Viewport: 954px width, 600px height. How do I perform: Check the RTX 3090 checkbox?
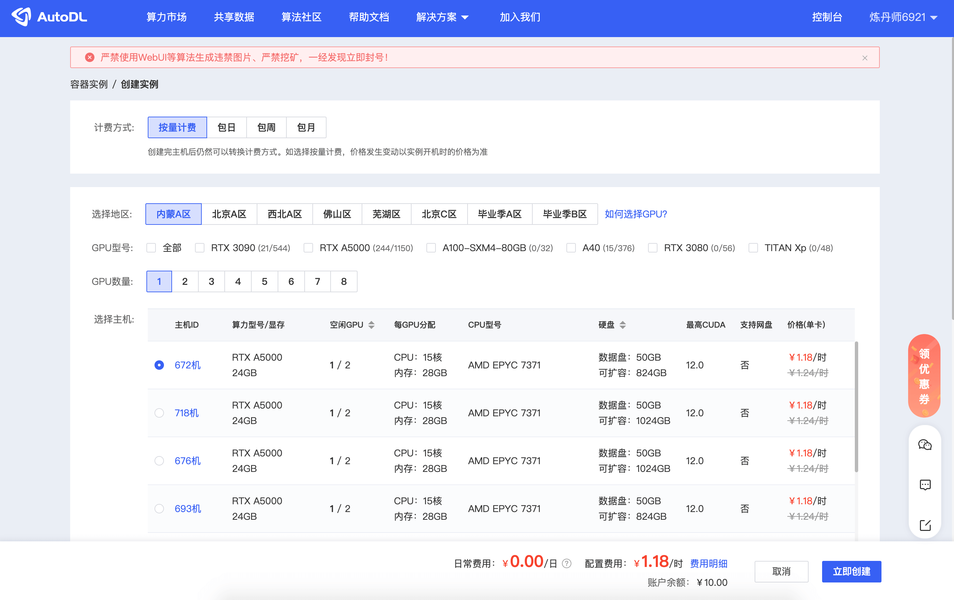200,248
